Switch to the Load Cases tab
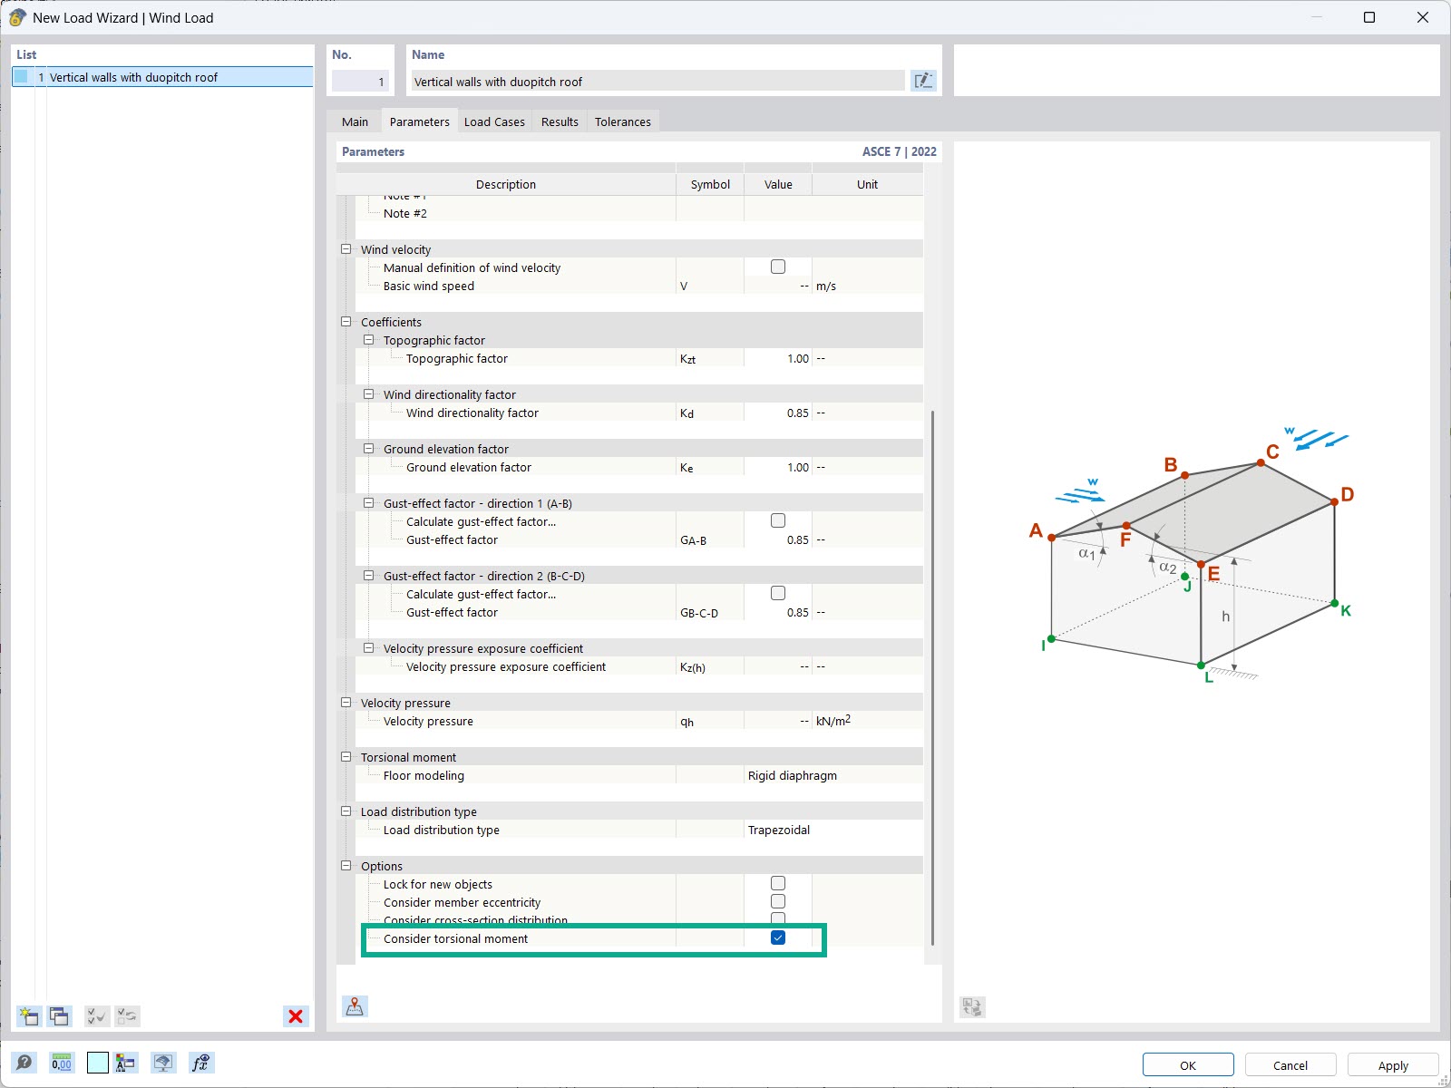Screen dimensions: 1451x1088 pyautogui.click(x=494, y=121)
